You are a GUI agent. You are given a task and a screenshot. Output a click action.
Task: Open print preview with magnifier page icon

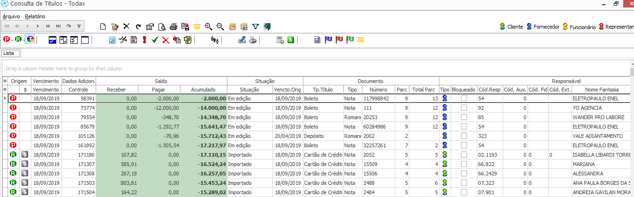[x=162, y=26]
